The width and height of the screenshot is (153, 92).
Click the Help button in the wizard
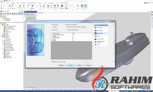tap(88, 65)
